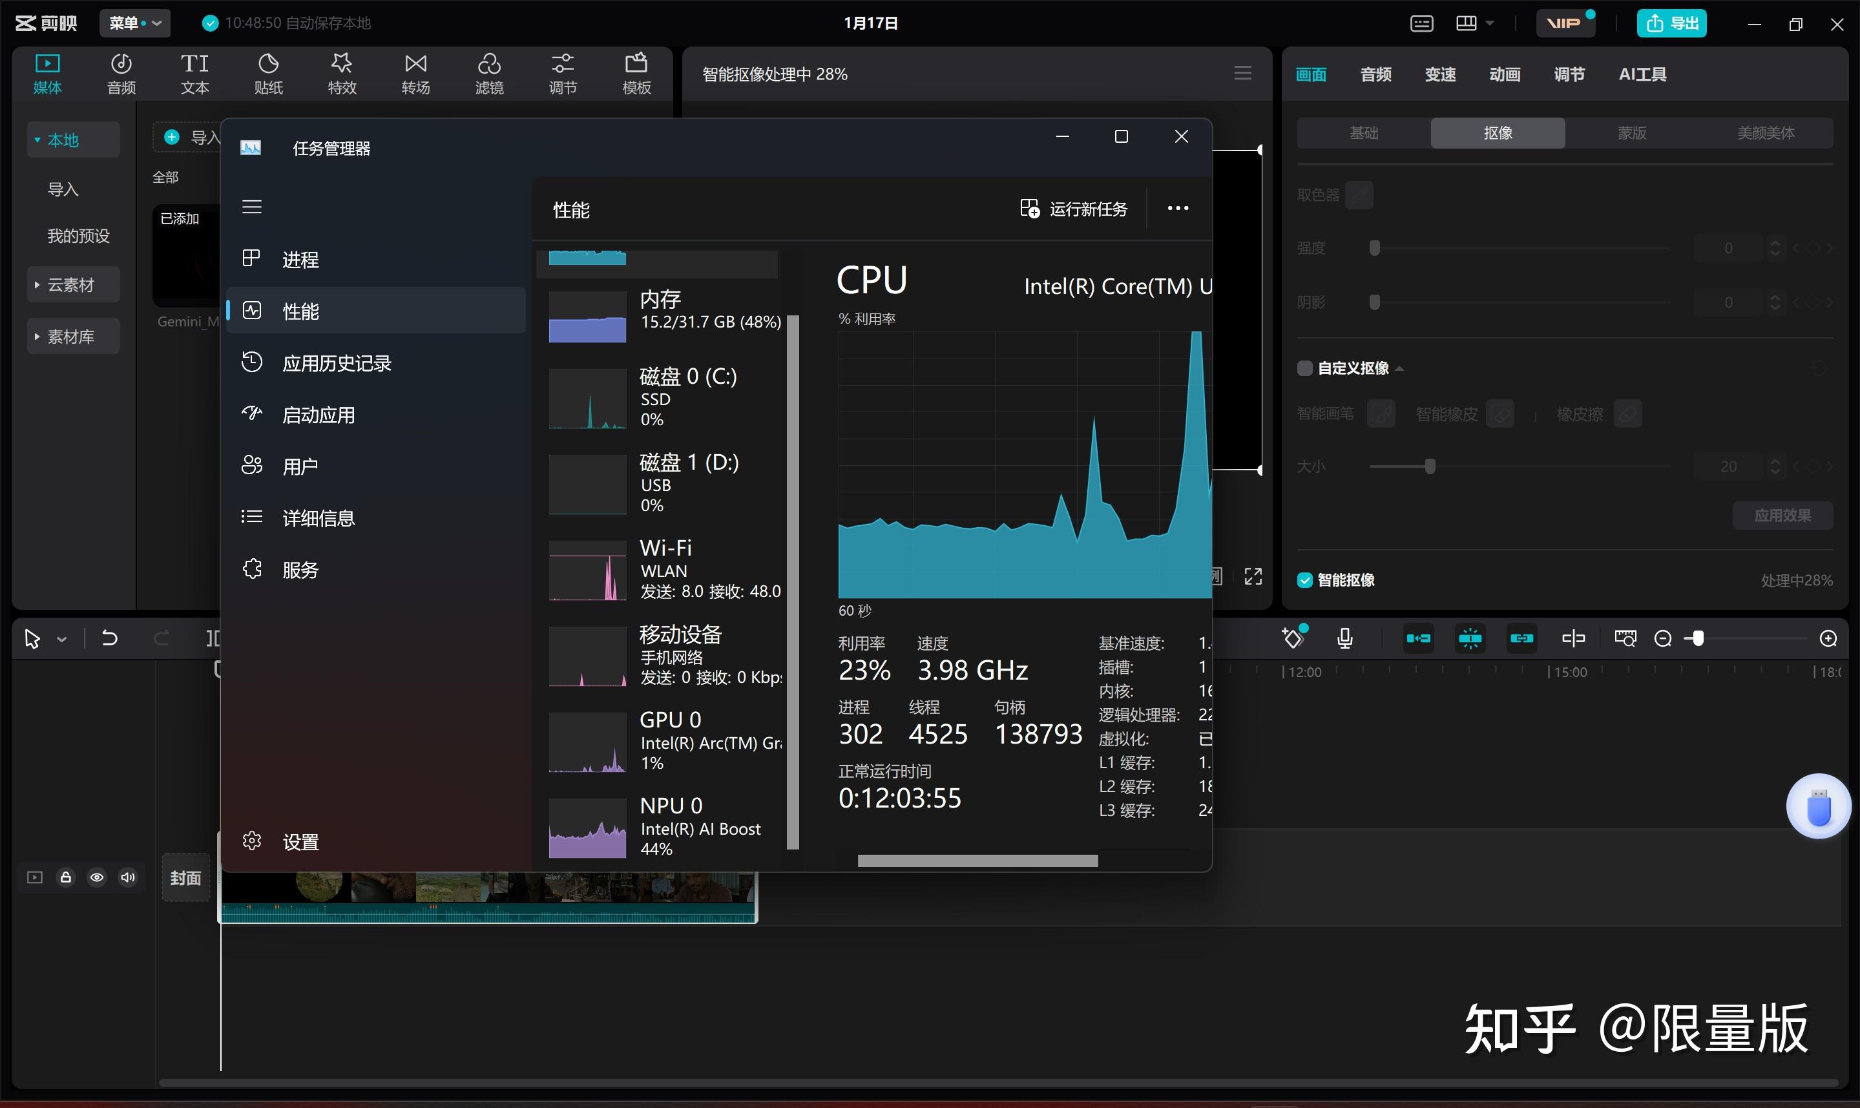The height and width of the screenshot is (1108, 1860).
Task: Click the 大小 size slider handle
Action: click(1430, 466)
